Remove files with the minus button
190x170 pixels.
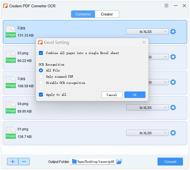coord(24,162)
